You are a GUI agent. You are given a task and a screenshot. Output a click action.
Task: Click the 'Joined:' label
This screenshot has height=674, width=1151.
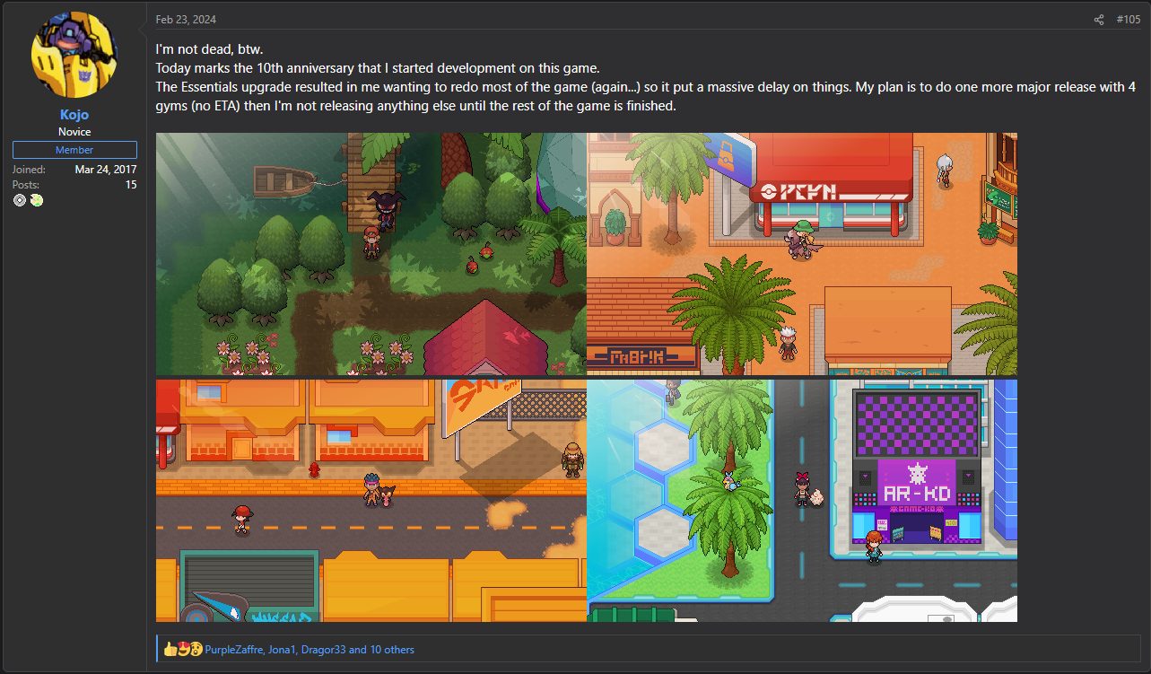tap(27, 170)
